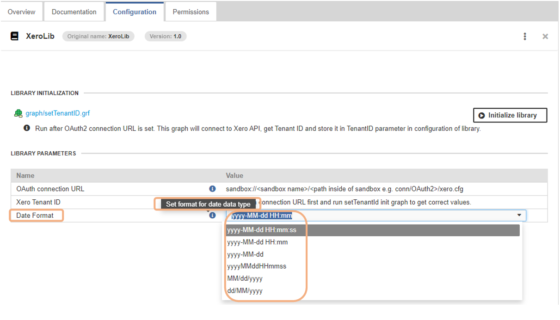The height and width of the screenshot is (320, 560).
Task: Click the play icon inside Initialize library
Action: coord(481,115)
